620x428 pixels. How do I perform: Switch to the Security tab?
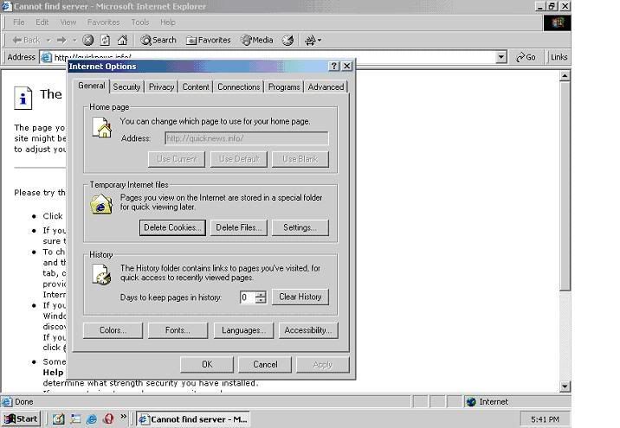126,86
